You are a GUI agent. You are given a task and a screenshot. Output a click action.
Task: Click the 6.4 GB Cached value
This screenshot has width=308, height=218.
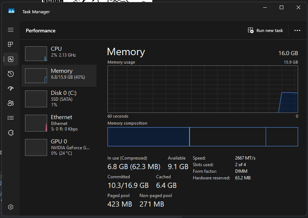[166, 185]
